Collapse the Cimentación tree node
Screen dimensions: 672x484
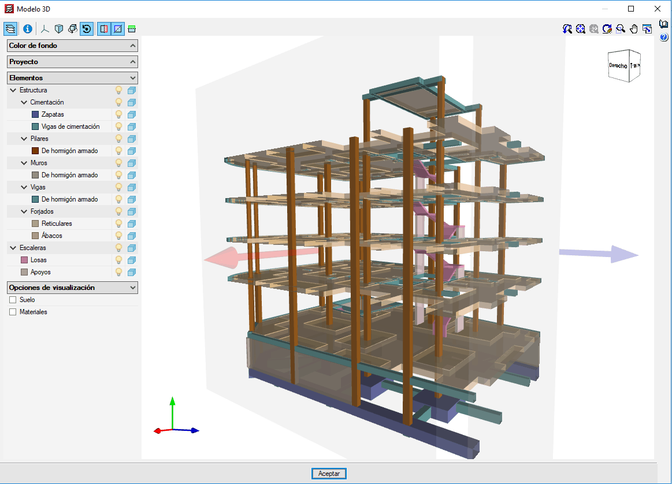[24, 102]
